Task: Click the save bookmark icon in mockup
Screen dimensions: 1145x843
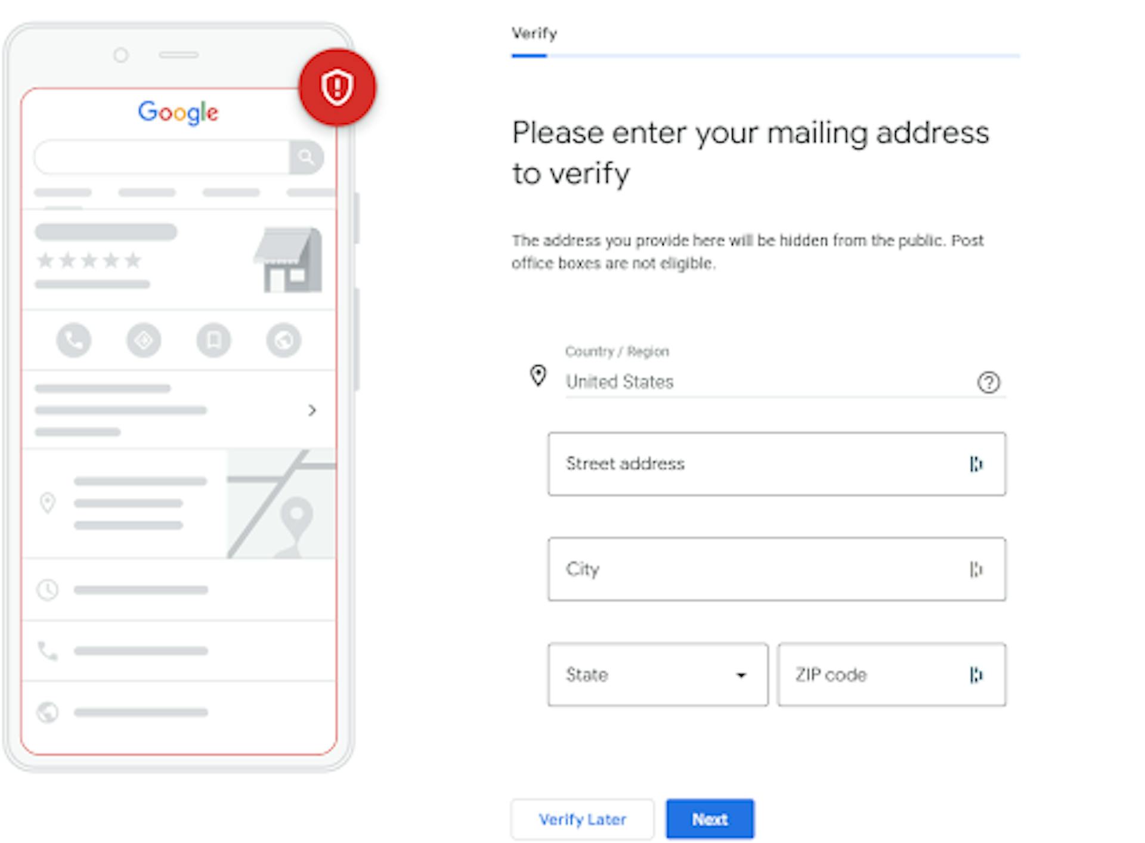Action: click(214, 340)
